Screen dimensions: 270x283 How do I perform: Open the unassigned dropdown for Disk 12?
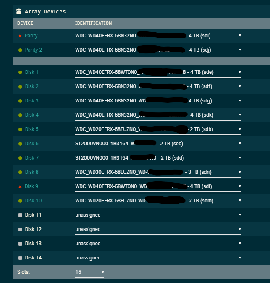pos(158,229)
